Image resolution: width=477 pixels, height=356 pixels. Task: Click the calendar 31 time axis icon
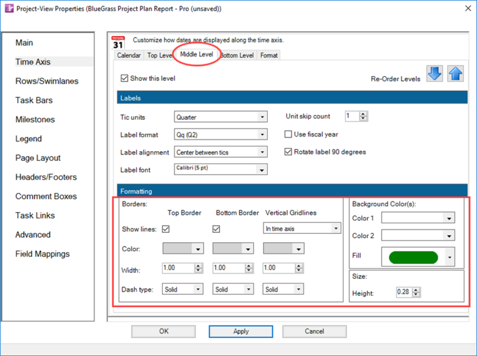[x=118, y=42]
